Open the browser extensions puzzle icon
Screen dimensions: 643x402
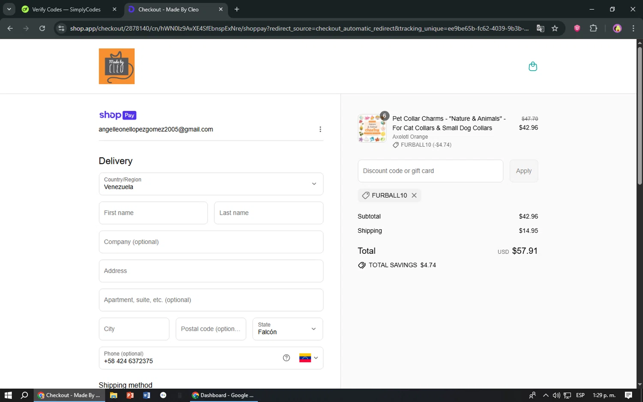tap(593, 28)
